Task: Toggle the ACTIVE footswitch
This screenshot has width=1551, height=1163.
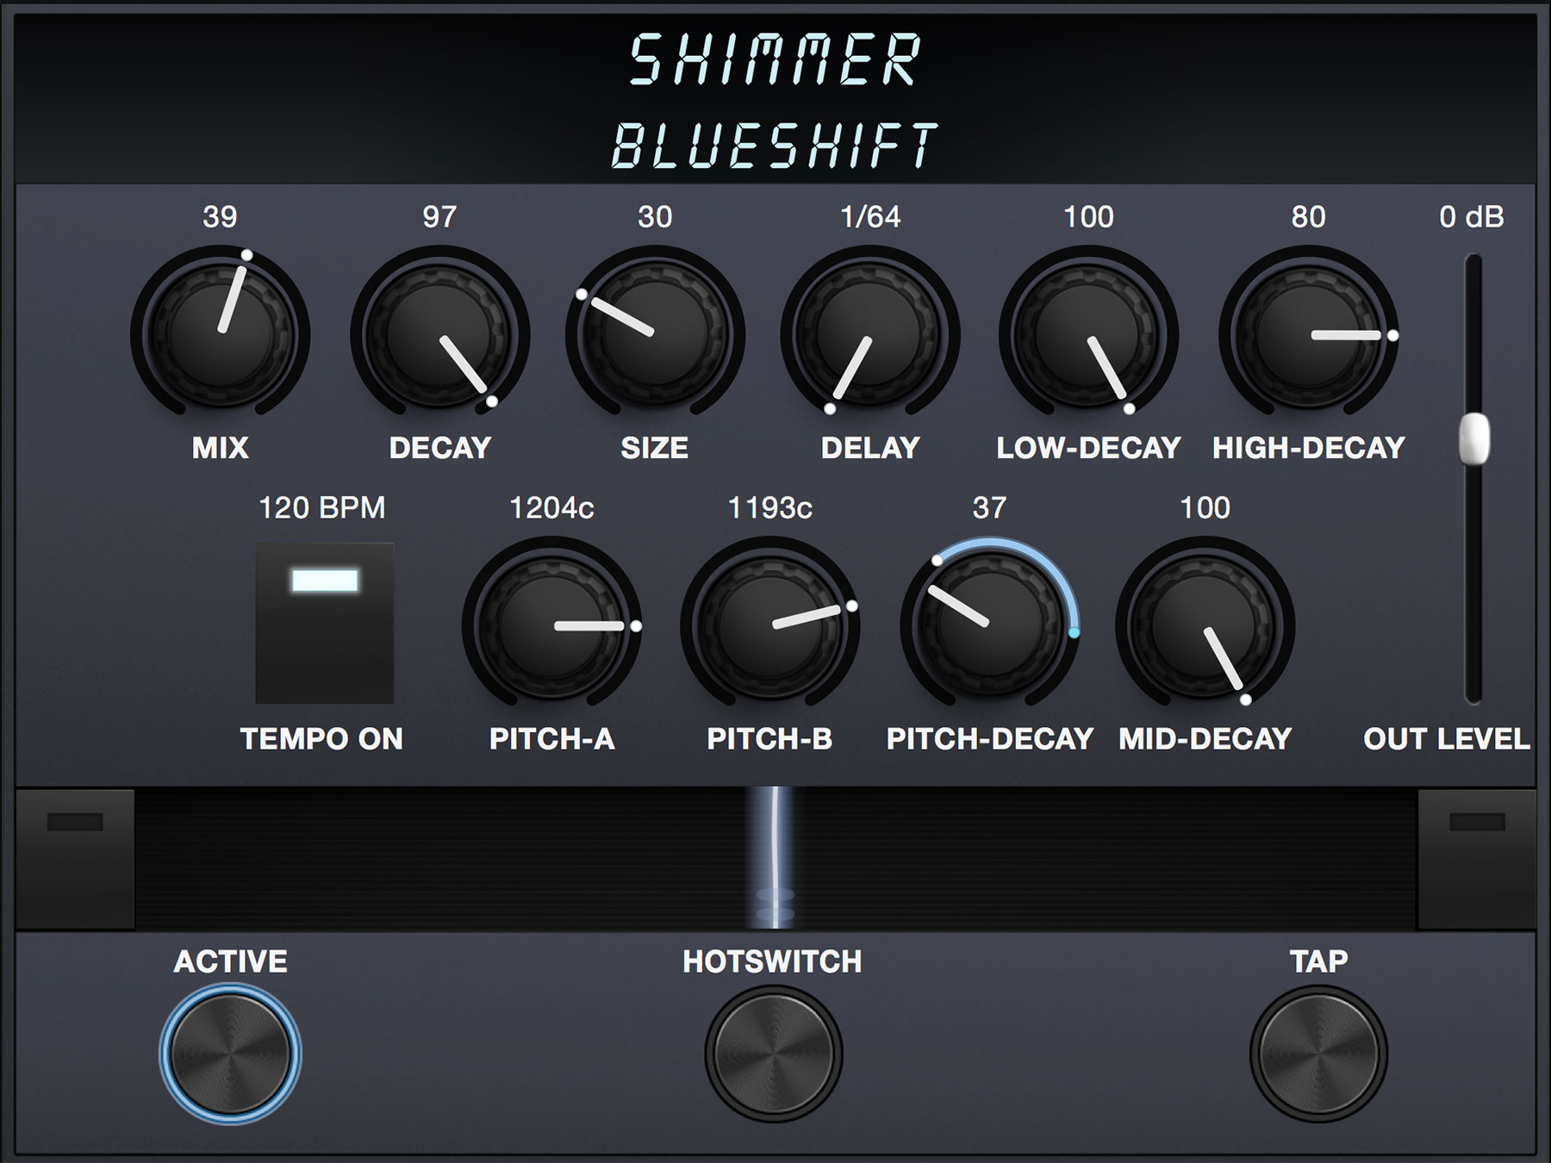Action: click(x=230, y=1054)
